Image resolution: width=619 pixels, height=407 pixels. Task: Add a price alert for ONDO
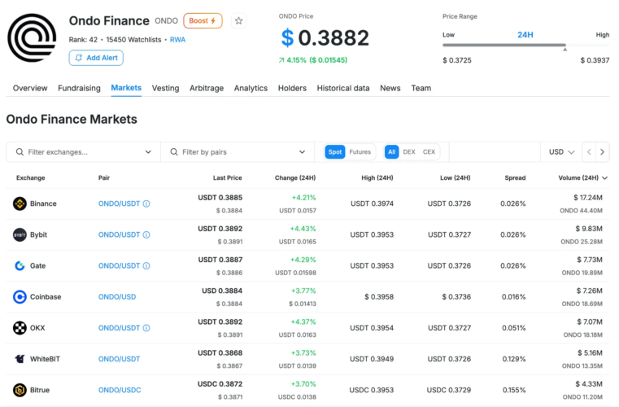tap(96, 58)
